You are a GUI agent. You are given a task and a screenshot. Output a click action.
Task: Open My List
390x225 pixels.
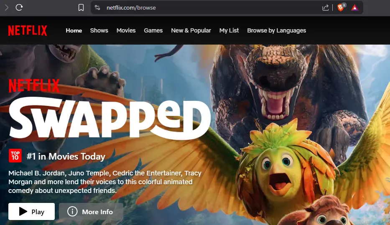[229, 30]
